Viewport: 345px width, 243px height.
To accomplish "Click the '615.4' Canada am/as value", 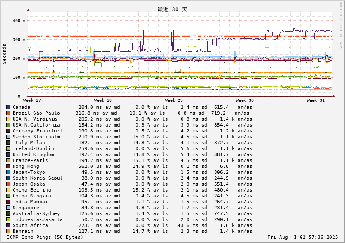I will pos(221,107).
